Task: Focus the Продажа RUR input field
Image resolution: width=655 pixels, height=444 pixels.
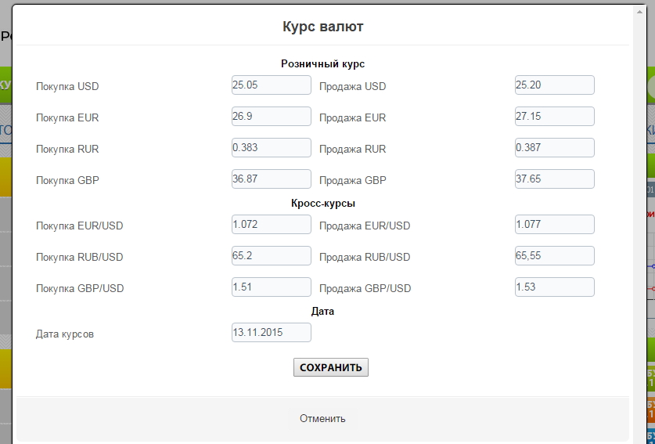Action: [x=554, y=148]
